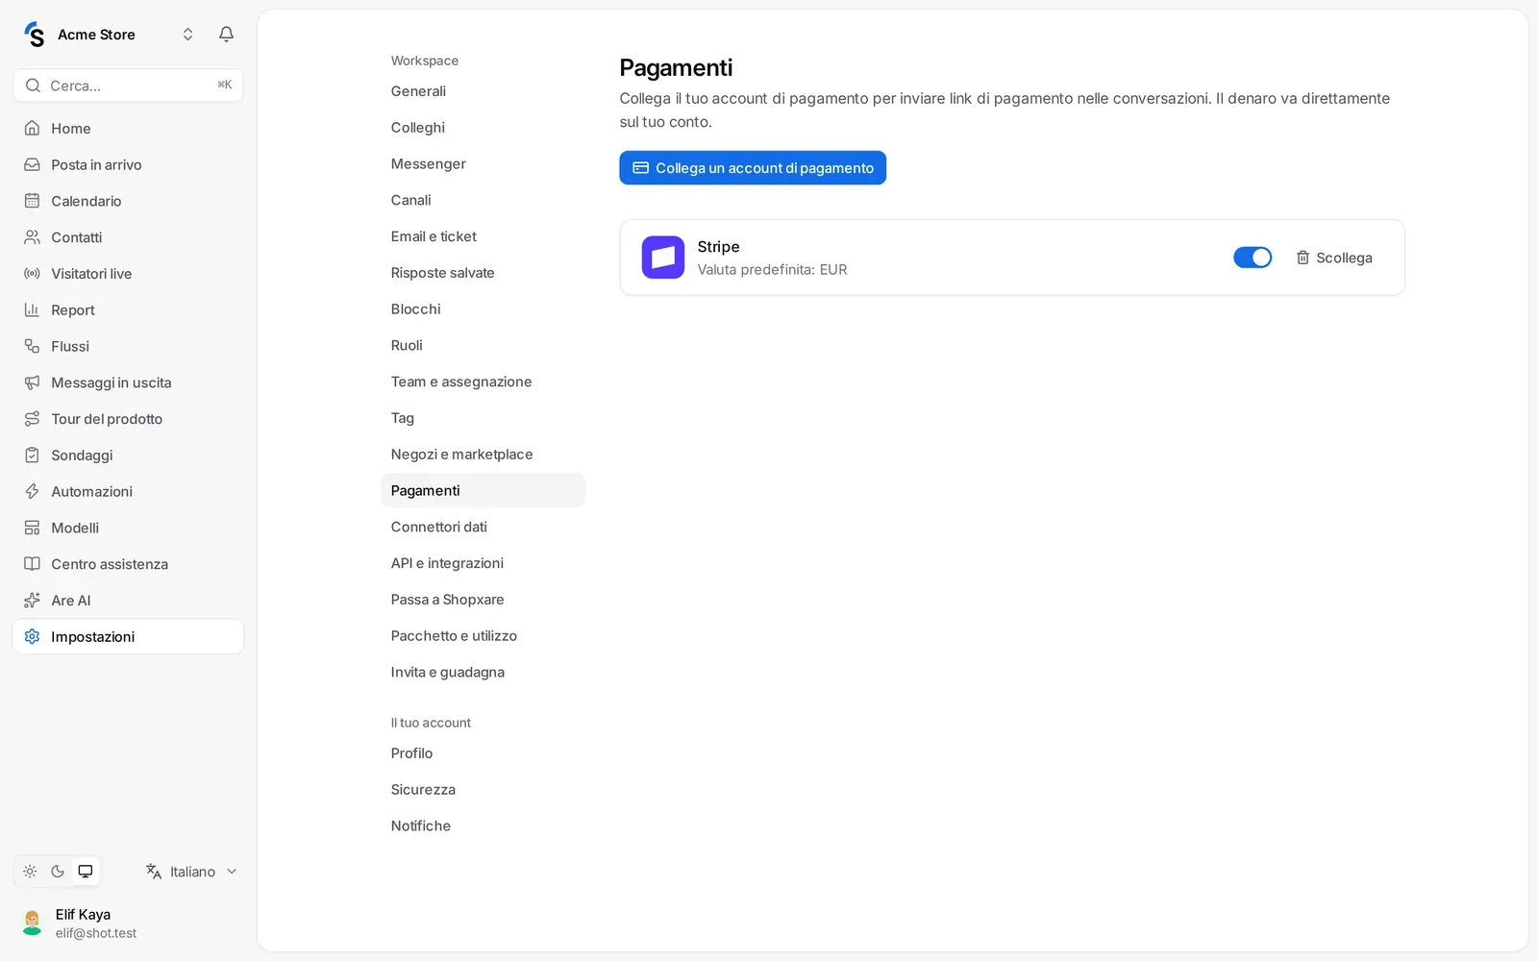Expand the Acme Store workspace switcher
Screen dimensions: 1538x961
(187, 35)
